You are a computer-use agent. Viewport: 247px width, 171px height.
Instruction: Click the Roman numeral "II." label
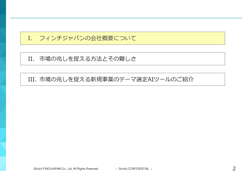pyautogui.click(x=31, y=59)
